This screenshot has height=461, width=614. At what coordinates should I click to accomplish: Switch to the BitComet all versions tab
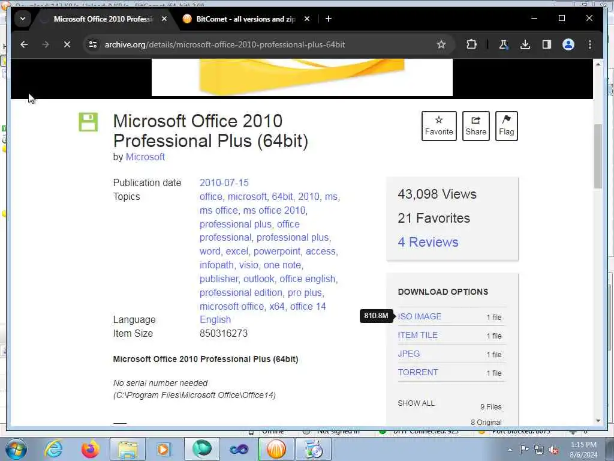coord(245,19)
